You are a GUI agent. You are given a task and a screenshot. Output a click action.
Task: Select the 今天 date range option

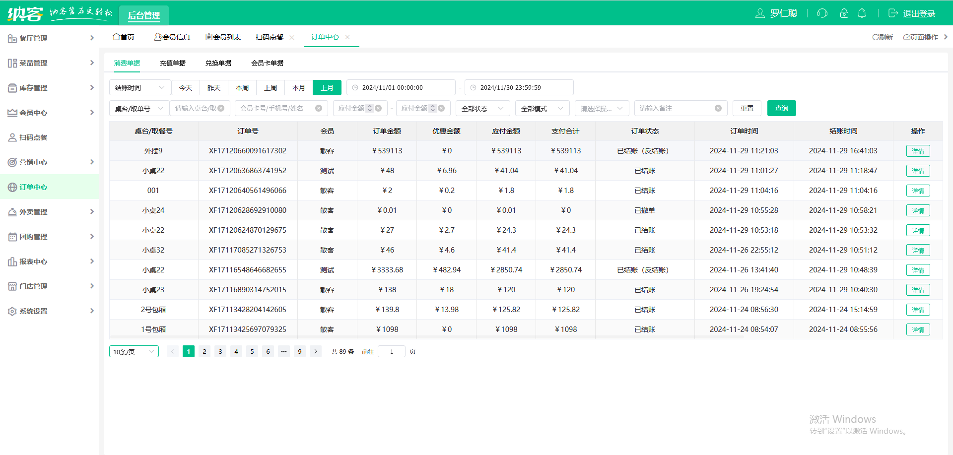[x=186, y=88]
